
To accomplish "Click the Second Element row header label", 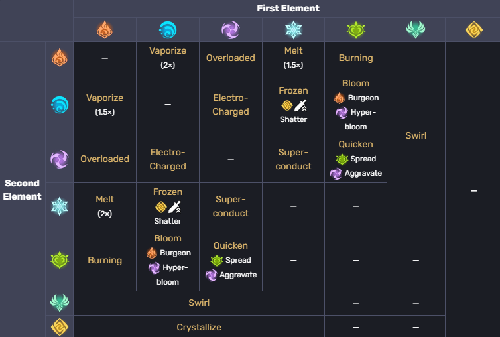I will point(23,190).
